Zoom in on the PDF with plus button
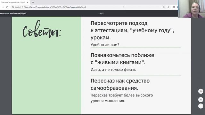The height and width of the screenshot is (115, 205). [201, 100]
